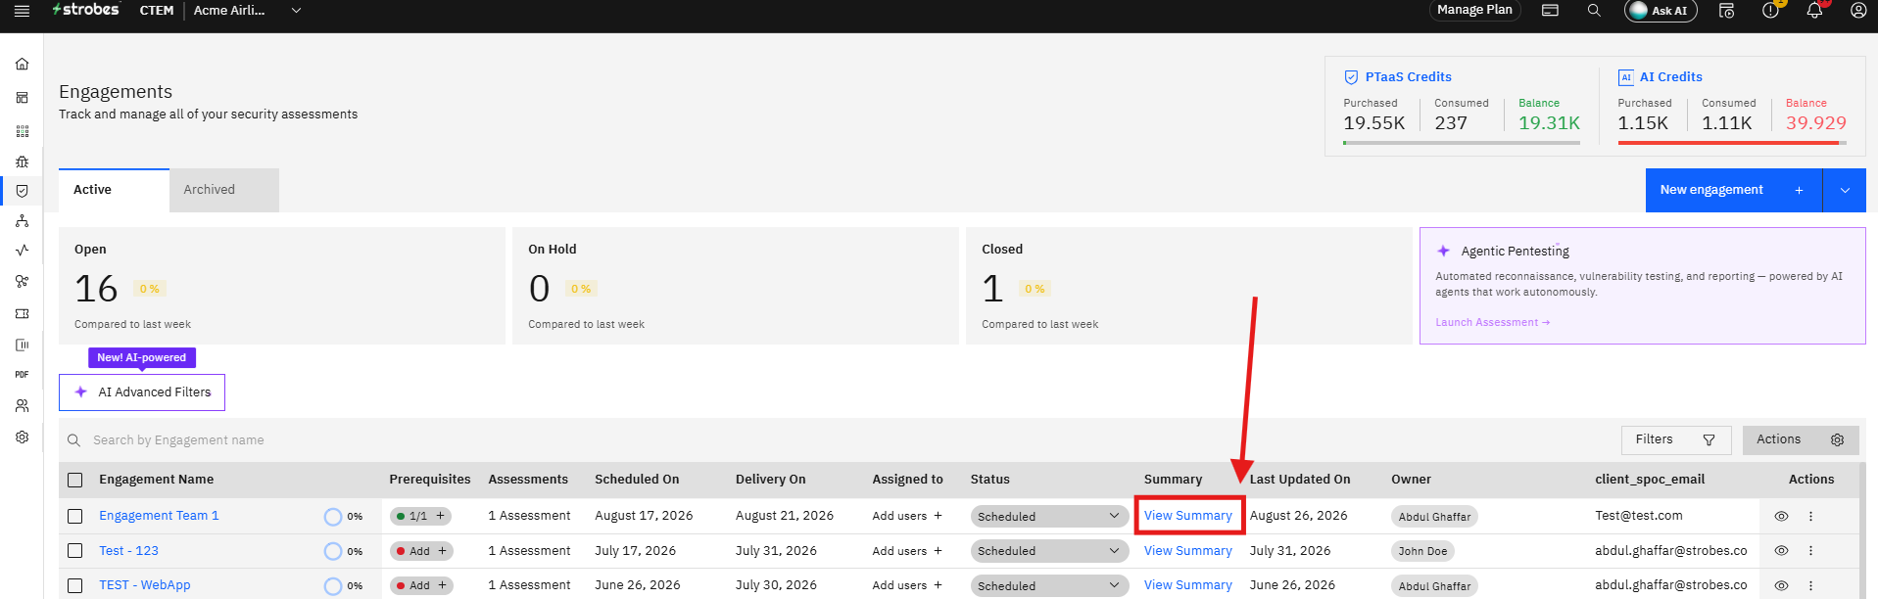Click the 0% progress ring for Engagement Team 1
1878x599 pixels.
tap(333, 517)
